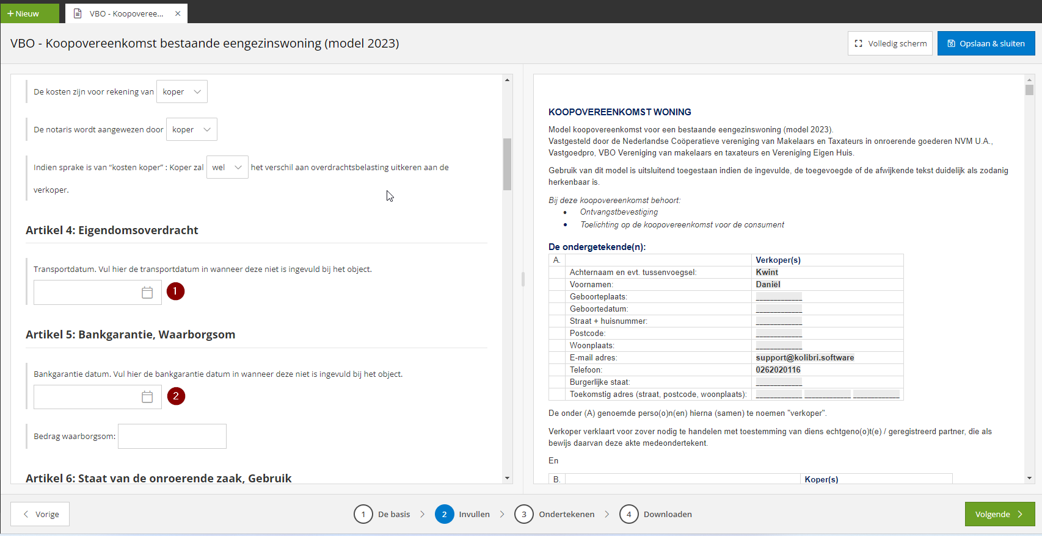The image size is (1042, 536).
Task: Click the 'Postcode:' row label in preview
Action: click(x=588, y=333)
